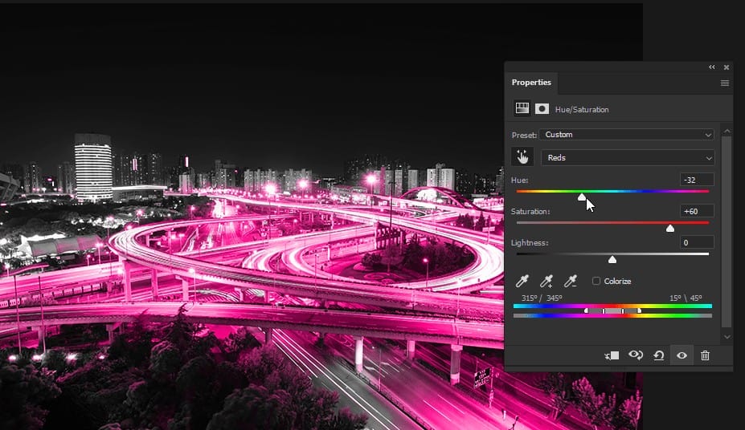The height and width of the screenshot is (430, 745).
Task: Click the Properties panel vertical scrollbar
Action: pos(727,233)
